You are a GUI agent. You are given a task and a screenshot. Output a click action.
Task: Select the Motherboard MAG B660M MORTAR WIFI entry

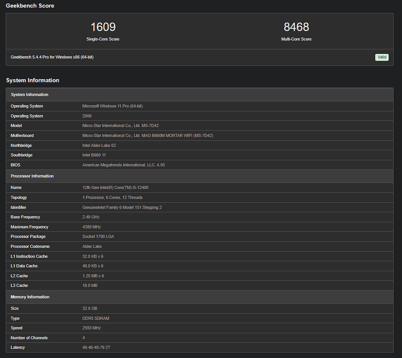pos(148,135)
